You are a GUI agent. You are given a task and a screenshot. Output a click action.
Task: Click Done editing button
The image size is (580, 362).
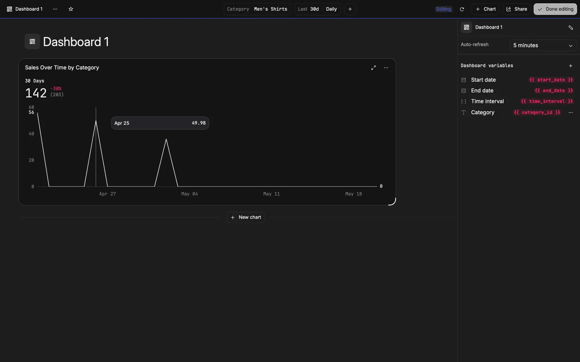click(x=555, y=9)
